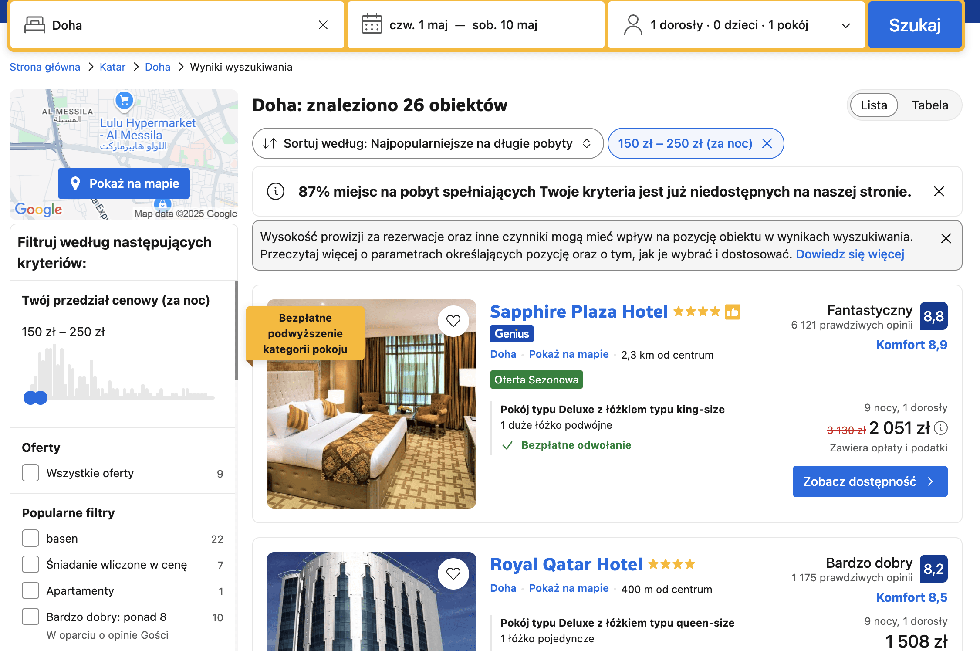Open price info icon next to 2 051 zł
980x651 pixels.
(941, 428)
